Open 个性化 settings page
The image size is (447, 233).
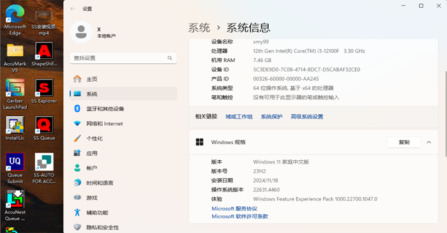pos(123,138)
